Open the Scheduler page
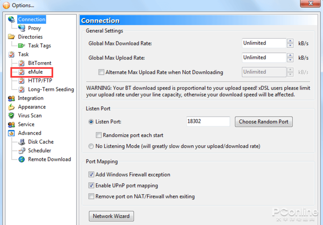Viewport: 323px width, 225px height. [x=39, y=151]
